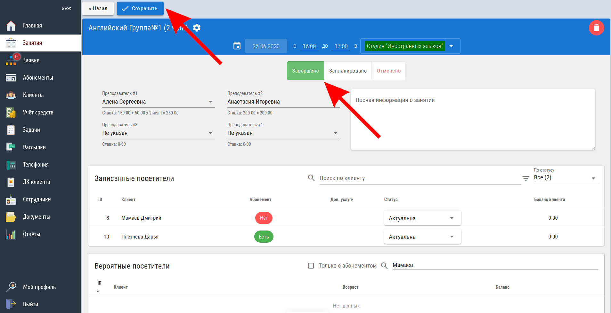Set lesson status to Завершено
This screenshot has height=313, width=611.
(305, 71)
